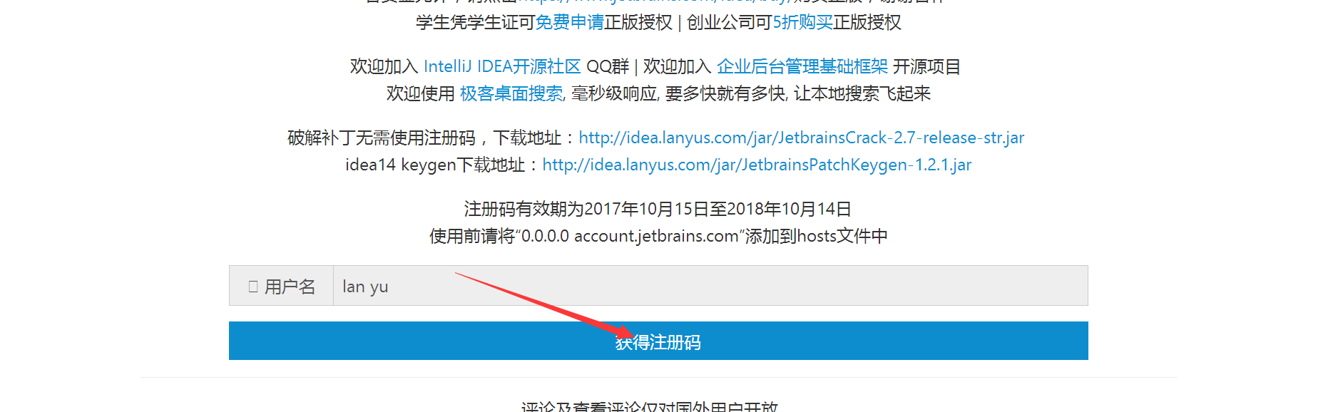The height and width of the screenshot is (412, 1343).
Task: Click the jetbrains.com buy link at top
Action: coord(653,1)
